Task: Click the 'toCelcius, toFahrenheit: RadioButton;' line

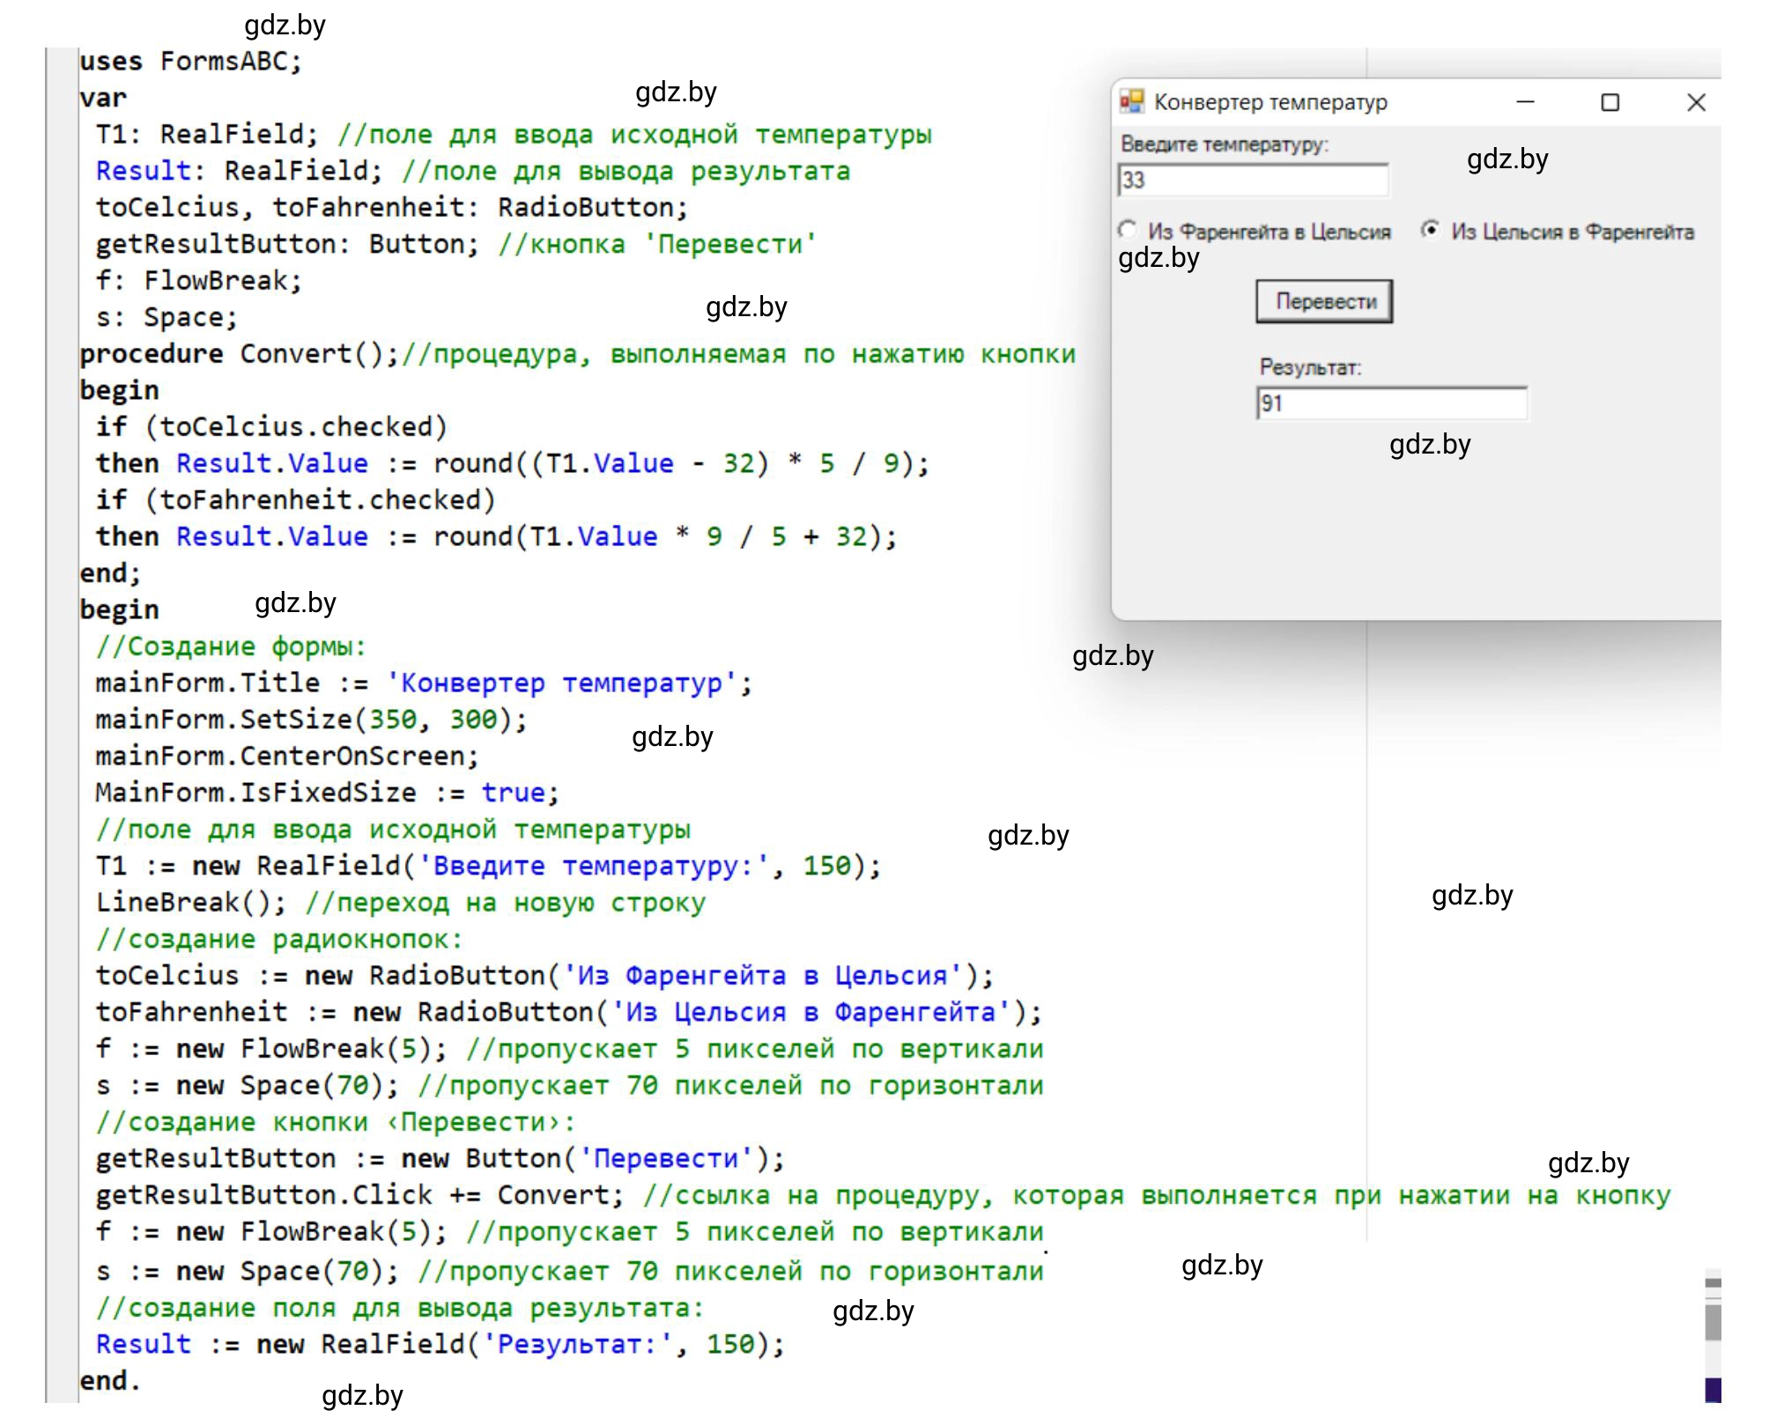Action: tap(392, 208)
